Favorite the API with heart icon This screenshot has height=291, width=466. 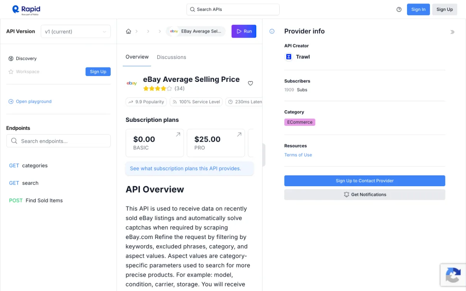[x=250, y=83]
